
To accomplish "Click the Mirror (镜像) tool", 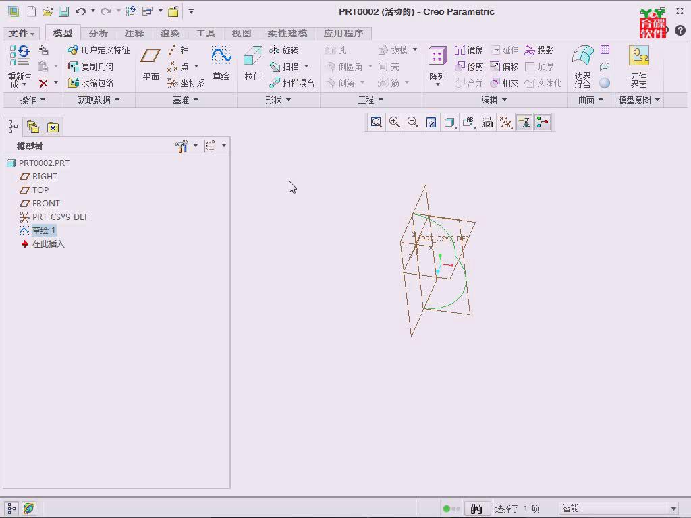I will click(469, 50).
